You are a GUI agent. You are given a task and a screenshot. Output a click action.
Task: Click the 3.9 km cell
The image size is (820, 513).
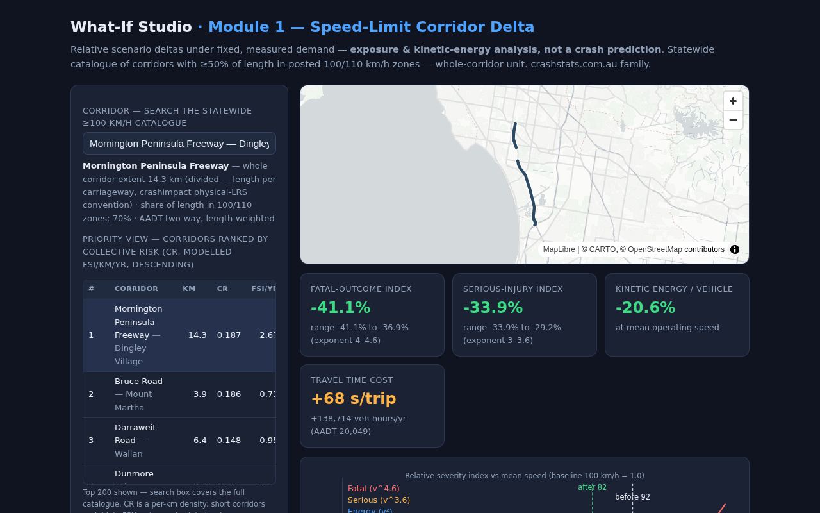click(x=200, y=394)
